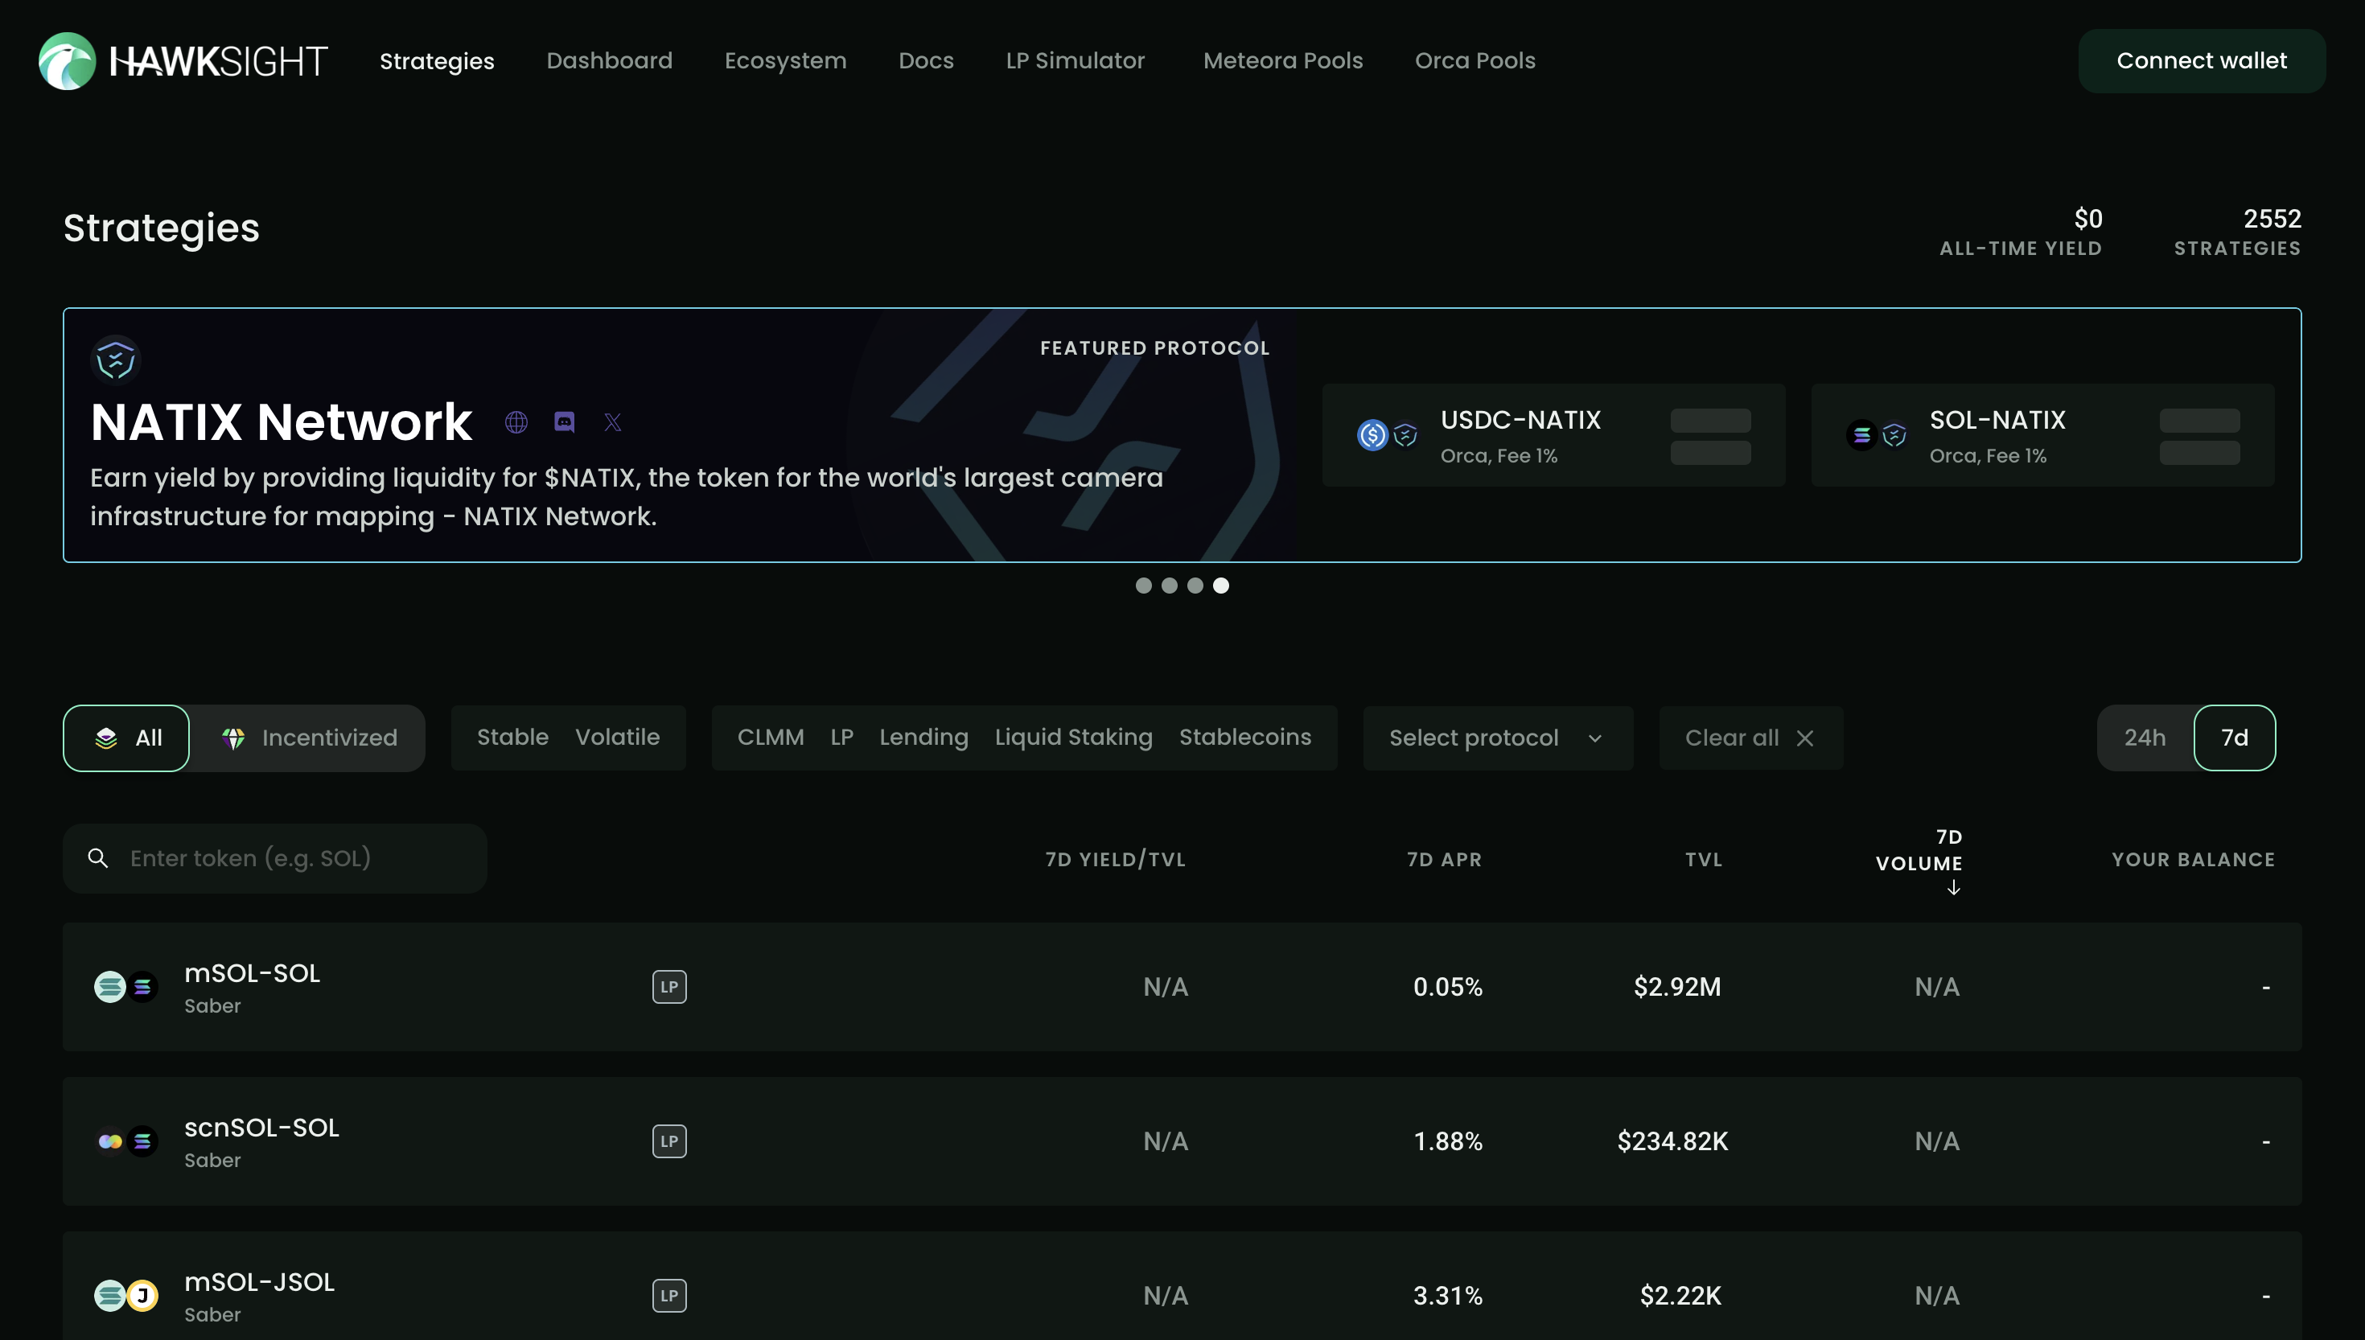The width and height of the screenshot is (2365, 1340).
Task: Toggle the All strategies filter
Action: coord(127,738)
